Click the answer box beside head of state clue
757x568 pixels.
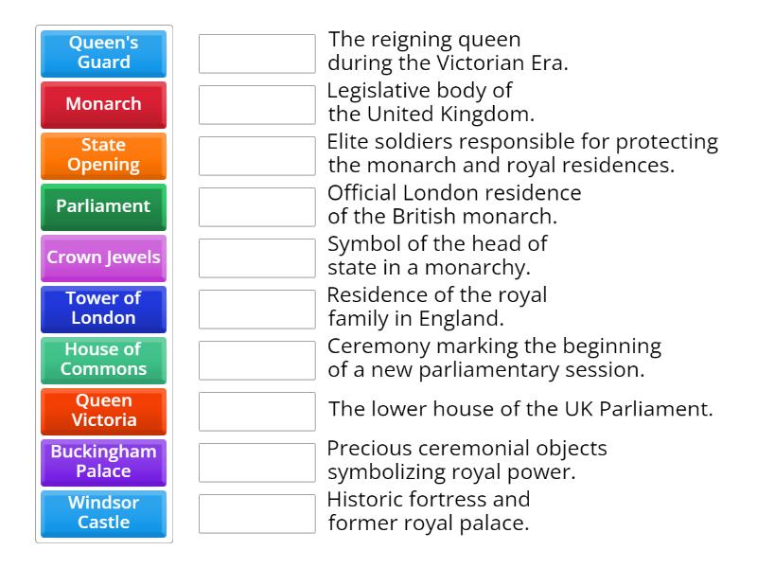coord(256,257)
